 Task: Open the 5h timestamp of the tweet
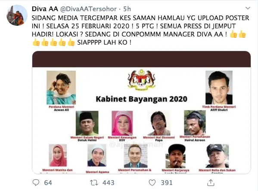(x=127, y=9)
